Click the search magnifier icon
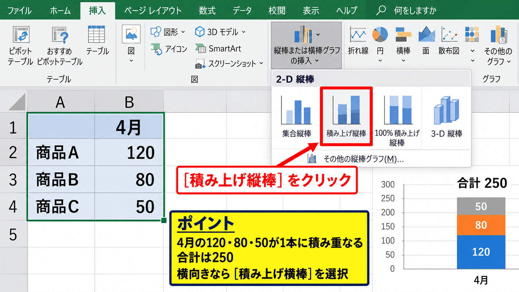Screen dimensions: 519x292 (381, 10)
